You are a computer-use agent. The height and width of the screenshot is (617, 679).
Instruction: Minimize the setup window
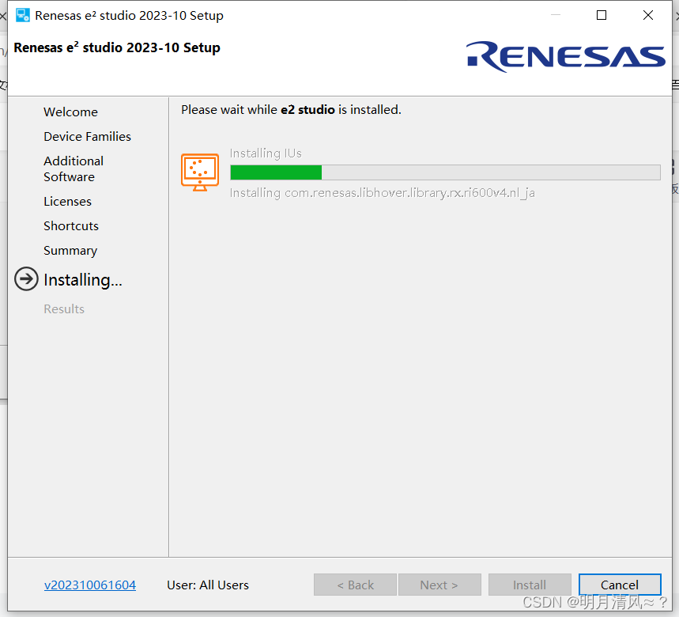[556, 15]
